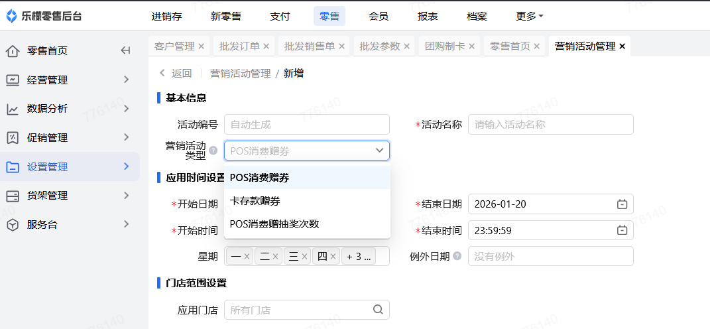
Task: Click the 设置管理 folder icon
Action: click(13, 166)
